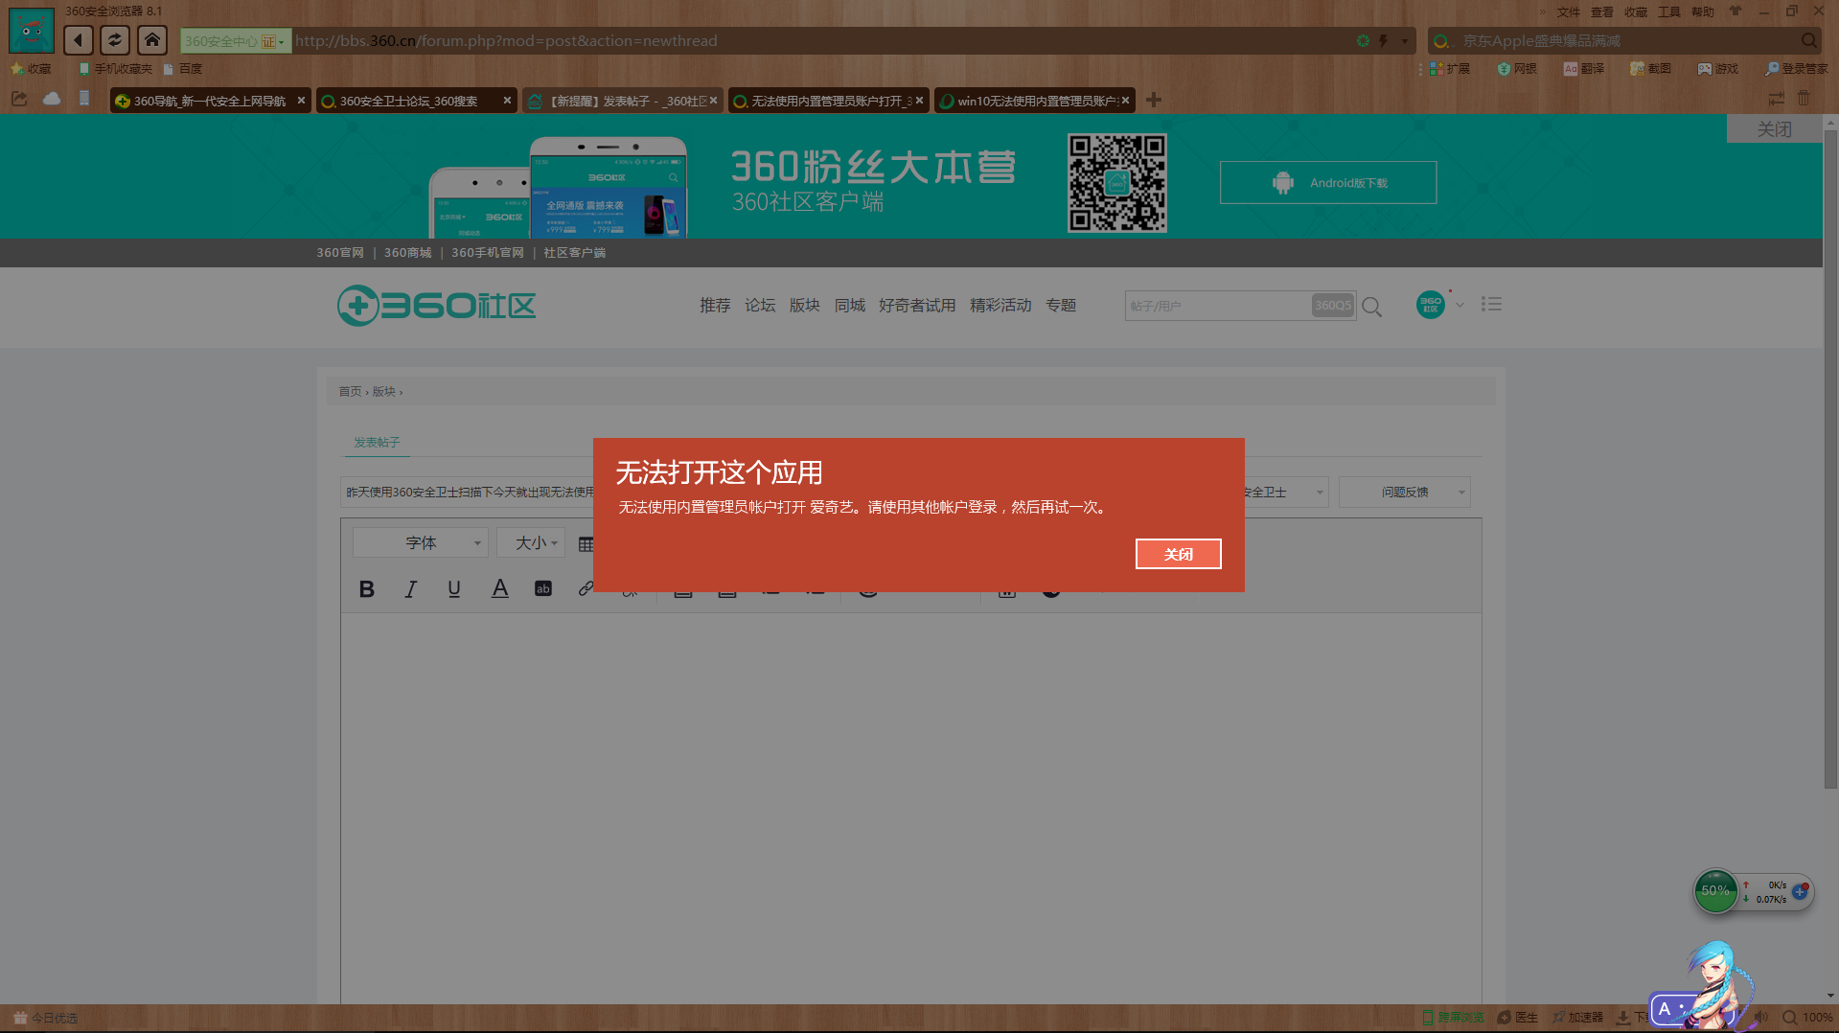Open the 推荐 nav item
The image size is (1839, 1033).
[x=715, y=305]
